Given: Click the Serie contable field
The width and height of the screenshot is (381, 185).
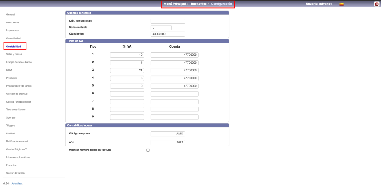Looking at the screenshot, I should (161, 27).
